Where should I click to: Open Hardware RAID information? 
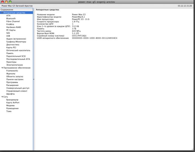[13, 27]
